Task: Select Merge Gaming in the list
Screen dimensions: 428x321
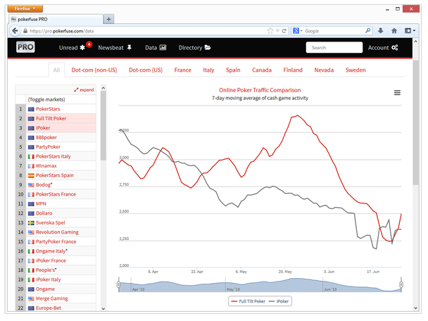Action: pos(56,298)
